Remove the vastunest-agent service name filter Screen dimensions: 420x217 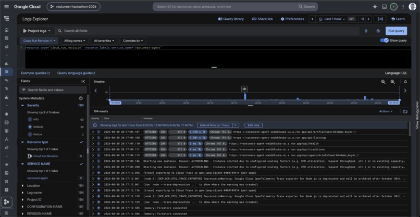coord(81,178)
